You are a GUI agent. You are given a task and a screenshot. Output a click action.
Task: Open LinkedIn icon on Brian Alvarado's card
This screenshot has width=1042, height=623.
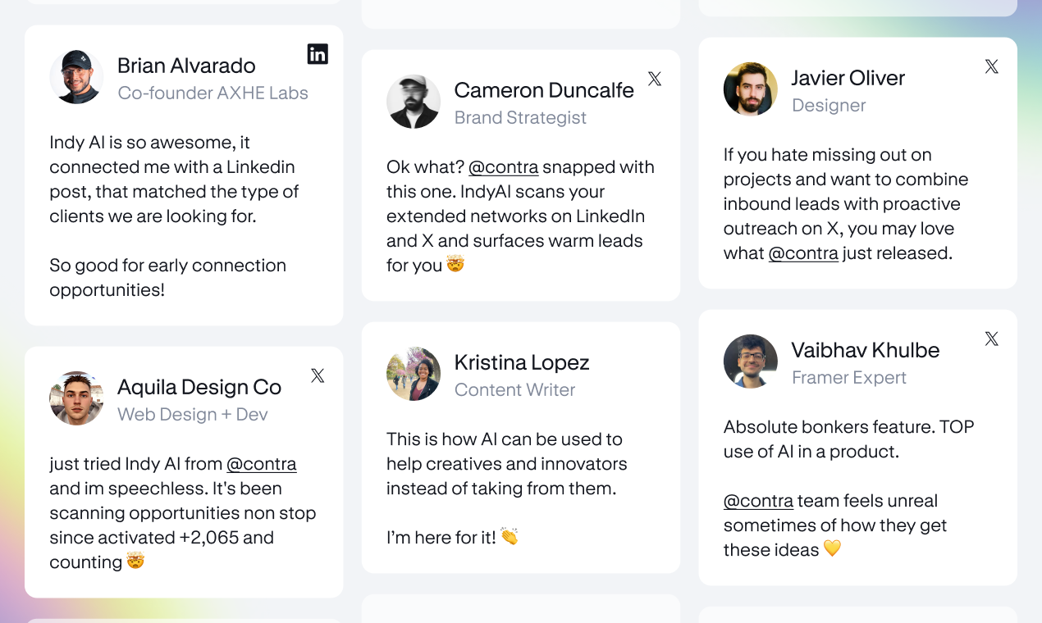(x=318, y=54)
